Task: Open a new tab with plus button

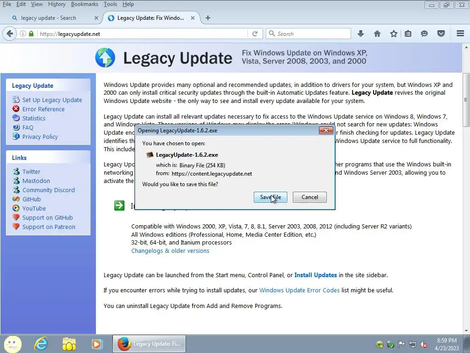Action: [x=208, y=18]
